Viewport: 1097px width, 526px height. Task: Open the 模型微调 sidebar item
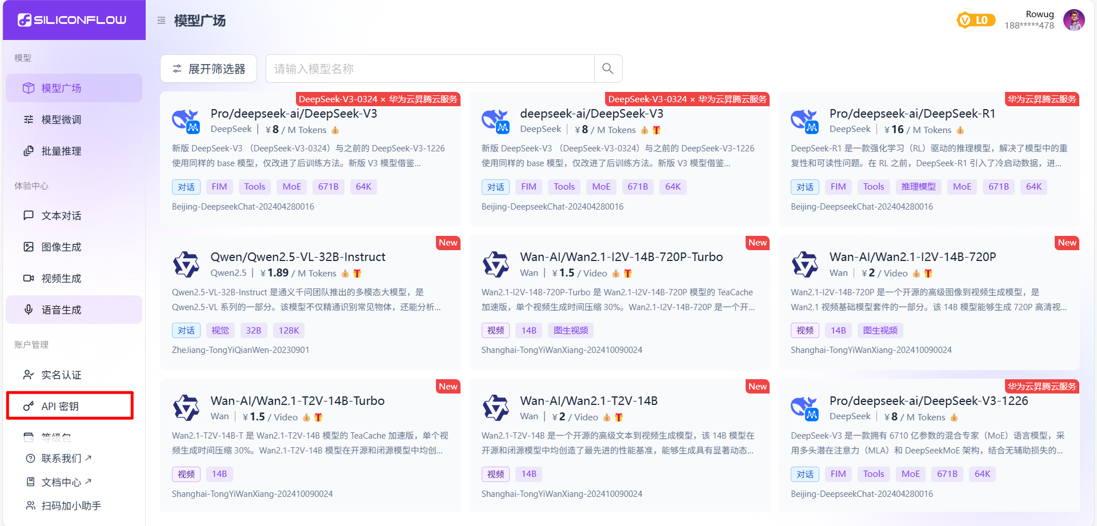pyautogui.click(x=74, y=119)
